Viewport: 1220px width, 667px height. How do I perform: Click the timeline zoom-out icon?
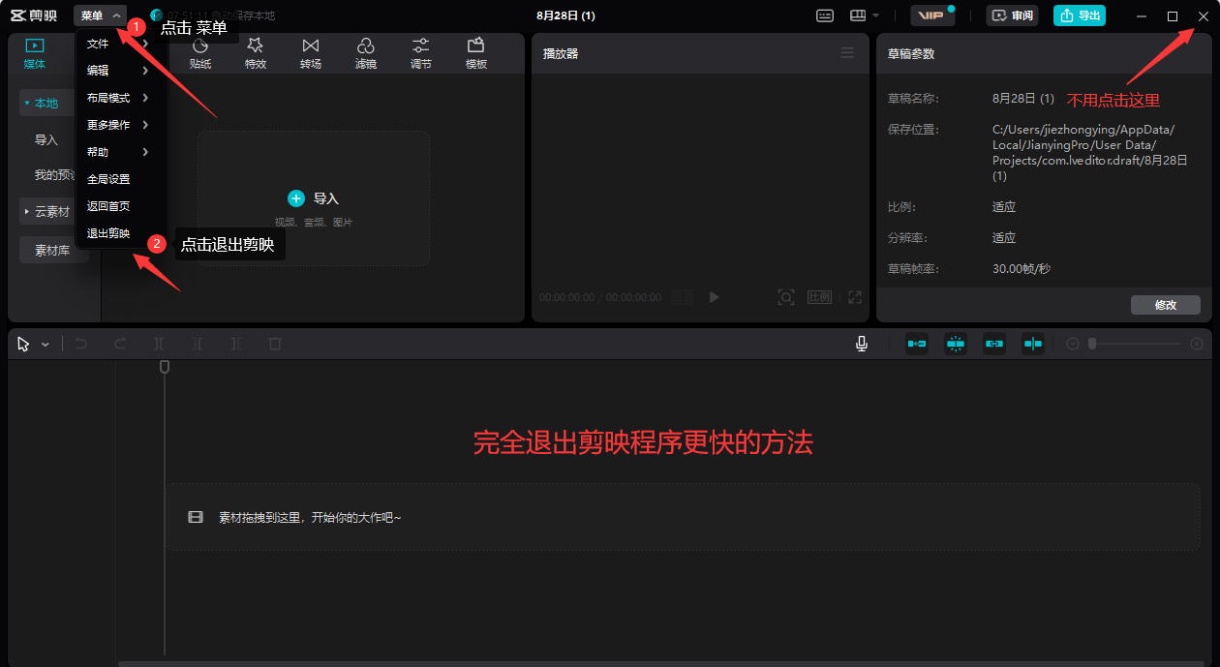1073,344
